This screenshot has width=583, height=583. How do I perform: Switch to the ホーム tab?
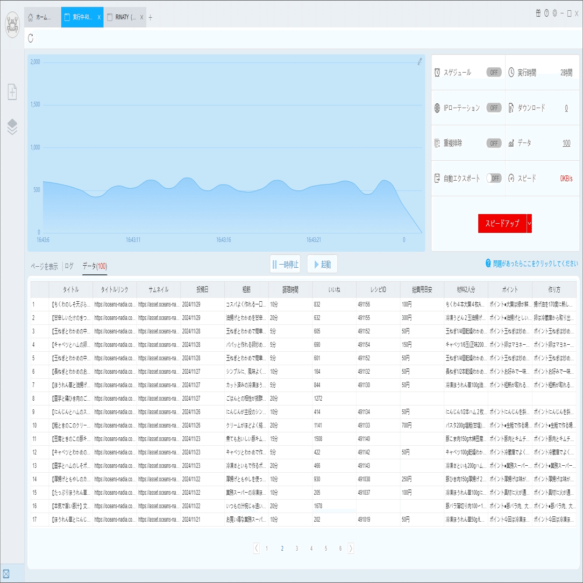pyautogui.click(x=43, y=17)
